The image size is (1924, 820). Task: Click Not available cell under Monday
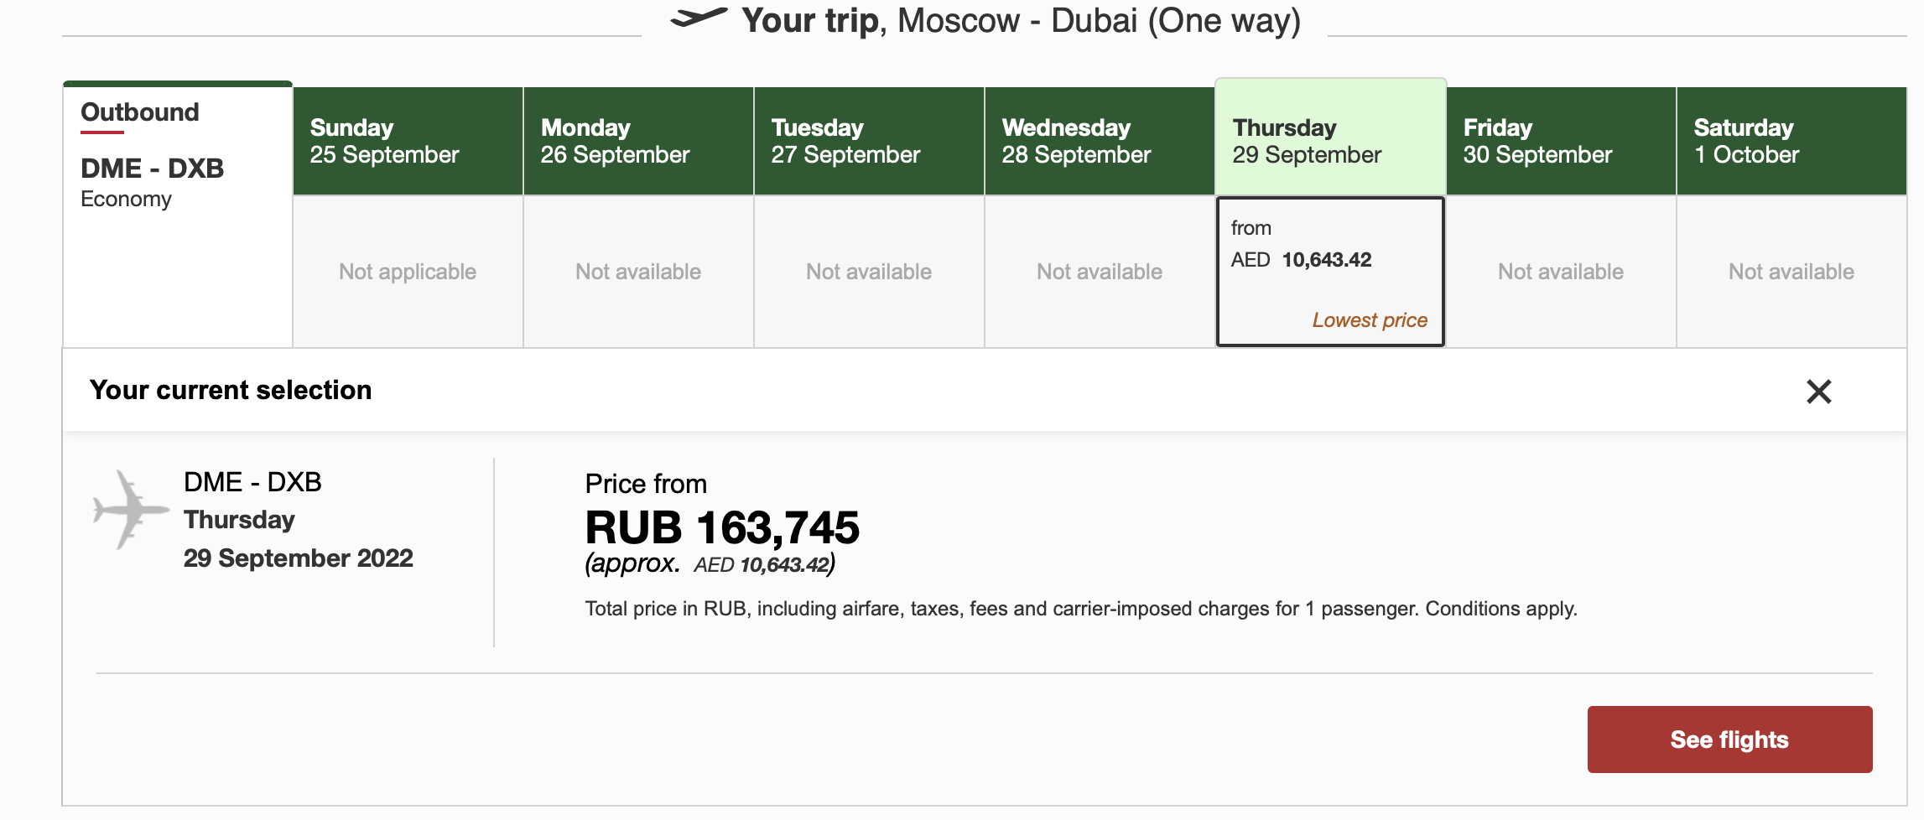pyautogui.click(x=638, y=272)
